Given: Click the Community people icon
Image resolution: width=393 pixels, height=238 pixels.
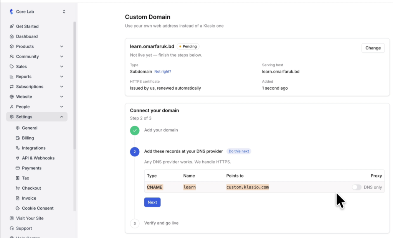Looking at the screenshot, I should [12, 56].
